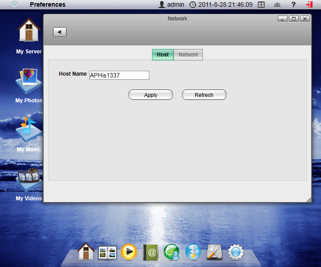Click the red logout icon
Image resolution: width=321 pixels, height=267 pixels.
[x=309, y=4]
